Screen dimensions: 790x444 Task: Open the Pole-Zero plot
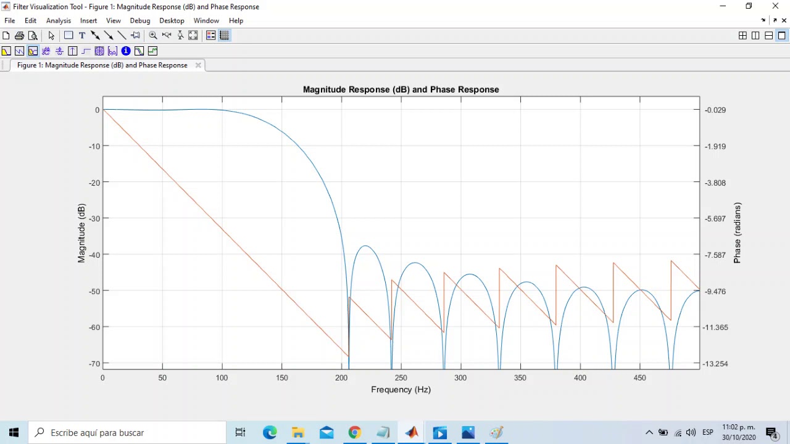pos(99,51)
